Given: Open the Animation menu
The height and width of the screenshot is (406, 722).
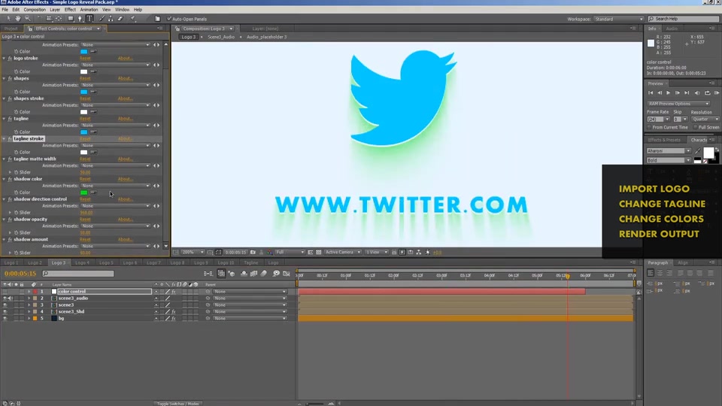Looking at the screenshot, I should click(x=89, y=9).
